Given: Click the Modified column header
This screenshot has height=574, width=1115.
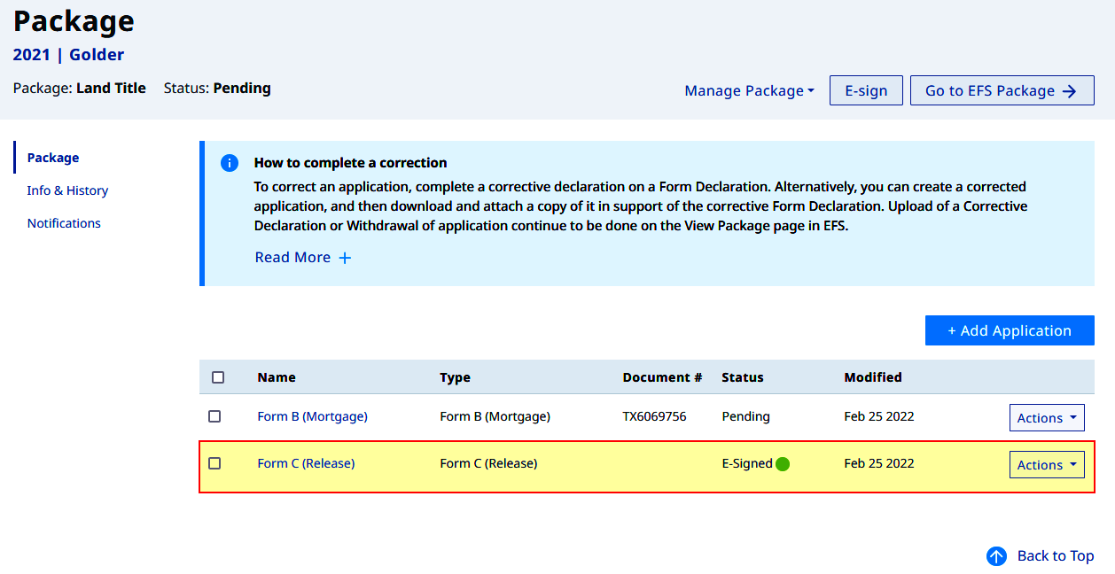Looking at the screenshot, I should (x=873, y=377).
